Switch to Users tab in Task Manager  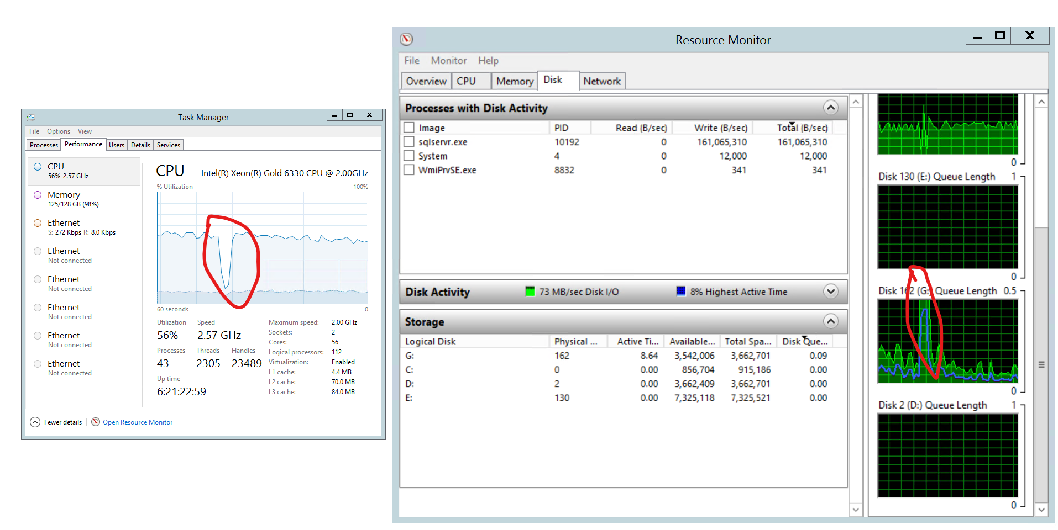coord(117,145)
